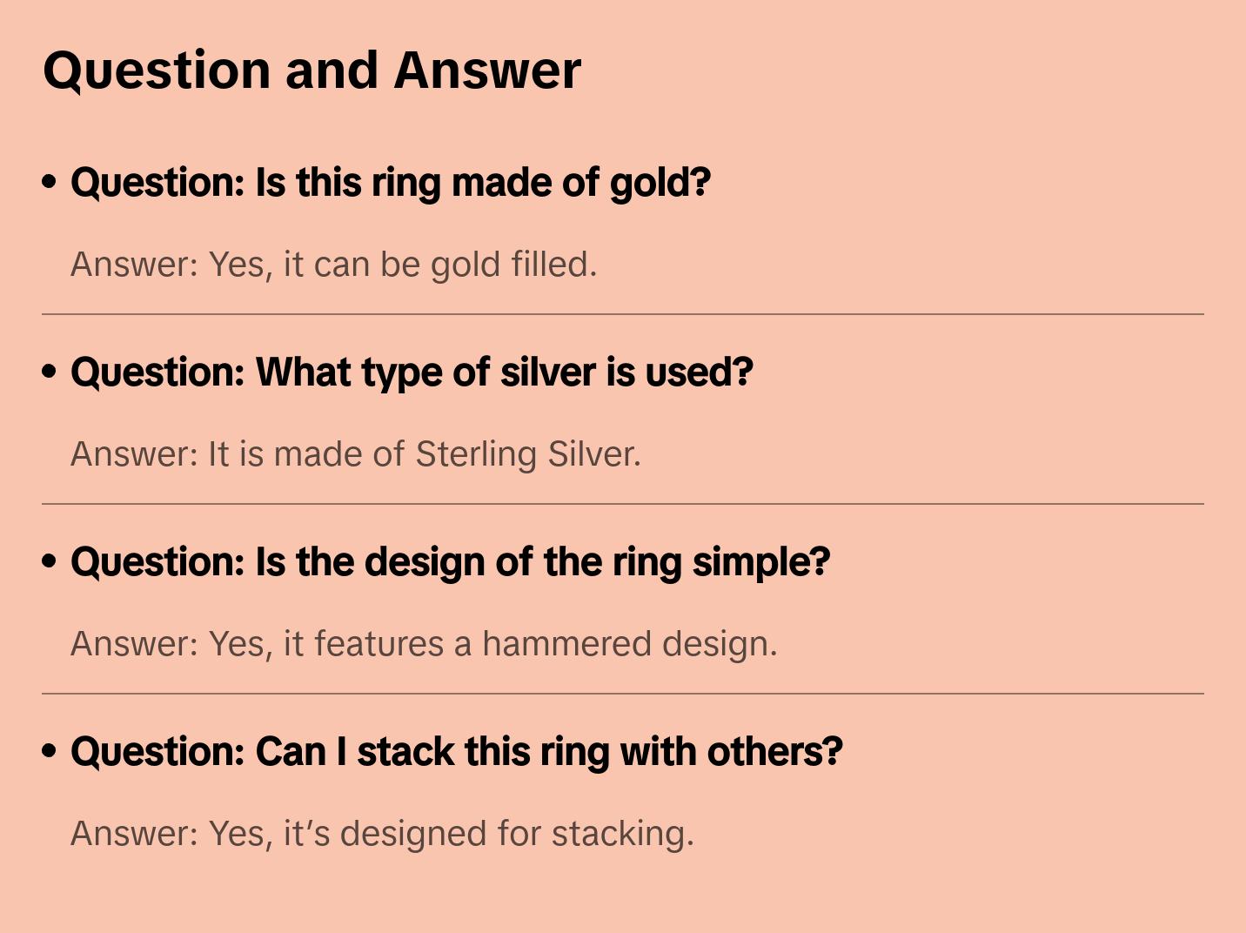
Task: Click the question about stacking this ring
Action: [x=456, y=752]
